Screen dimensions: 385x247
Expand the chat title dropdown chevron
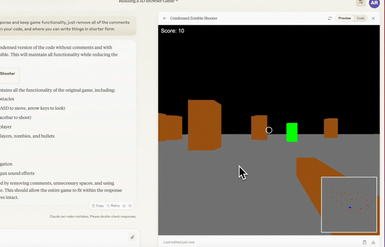[177, 2]
